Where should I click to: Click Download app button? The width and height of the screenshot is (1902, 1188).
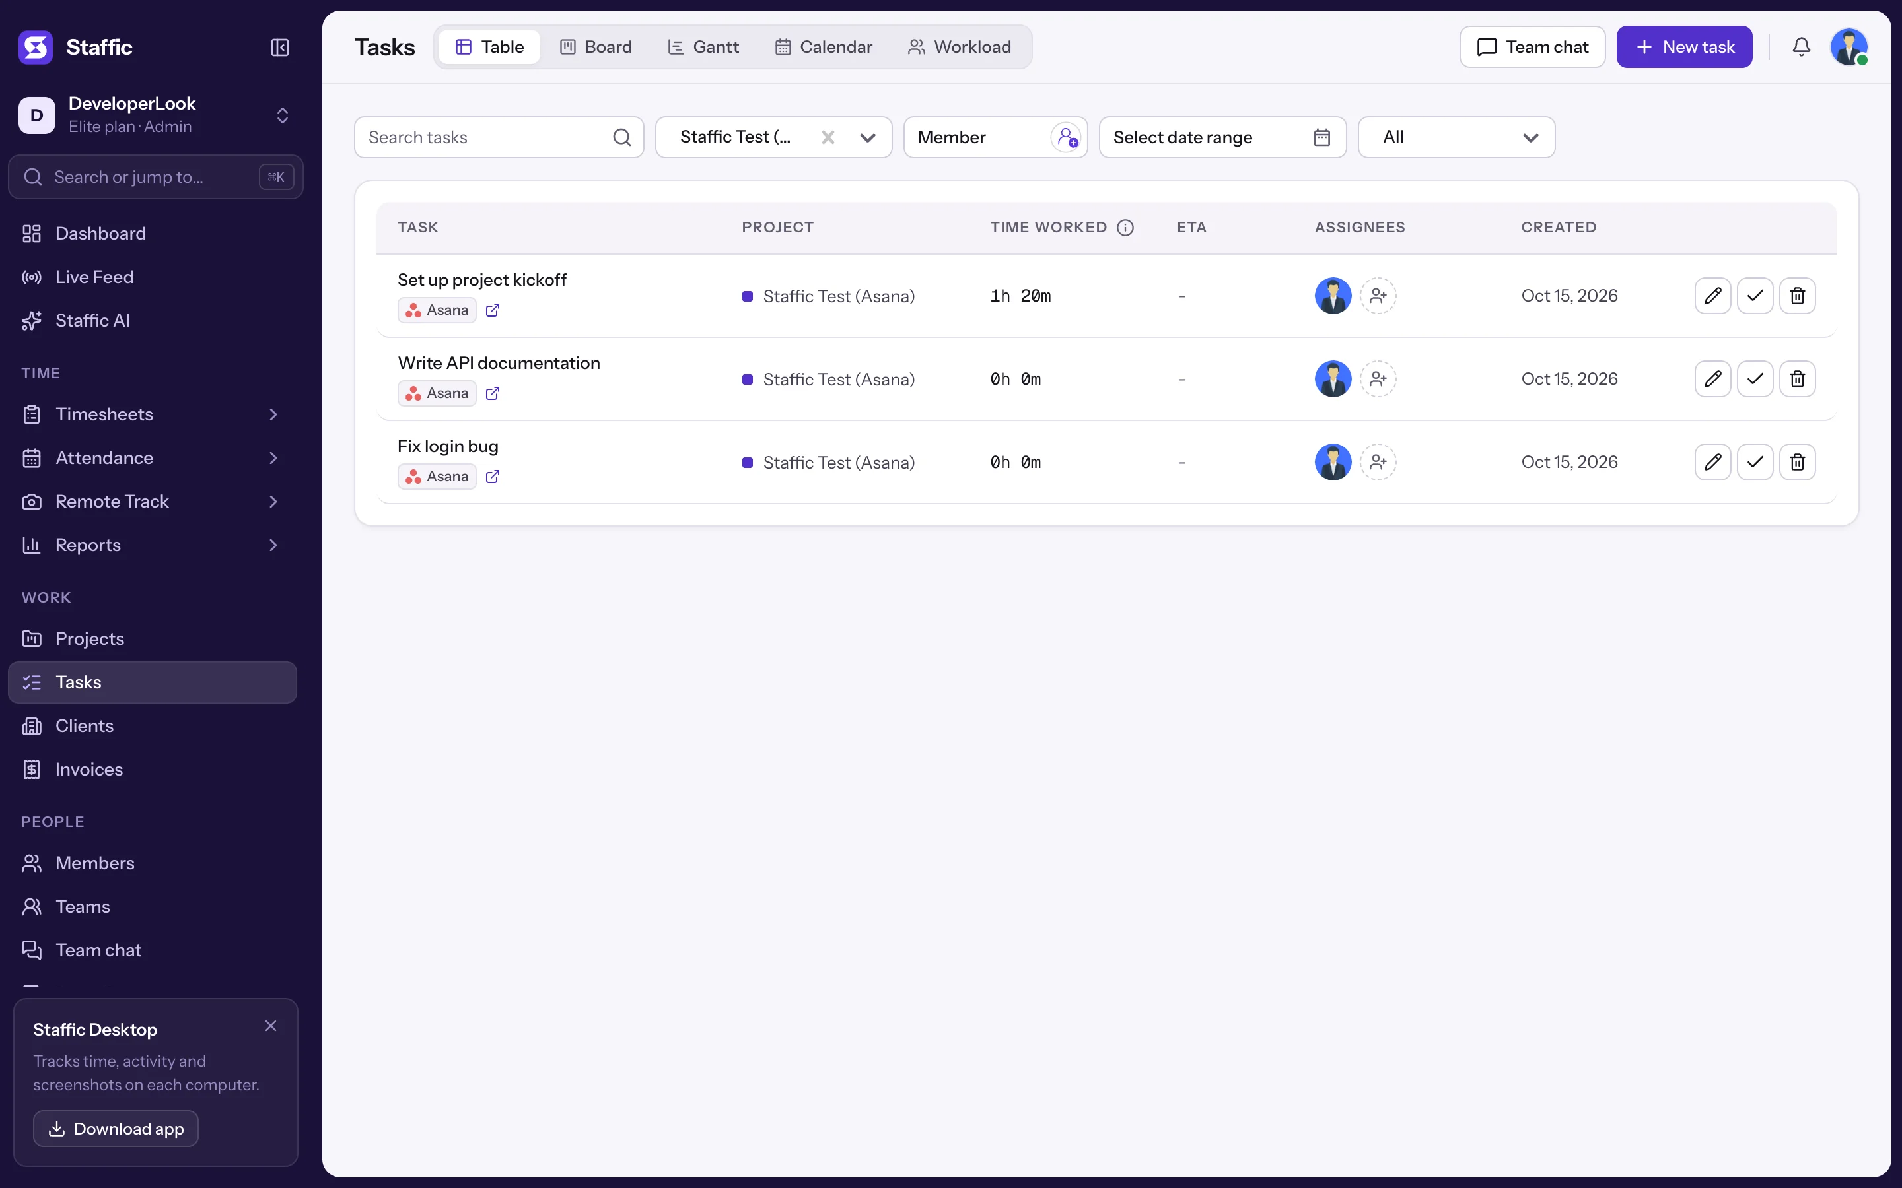point(116,1129)
